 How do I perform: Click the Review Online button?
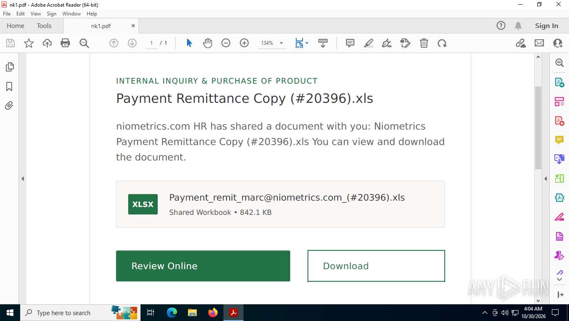203,266
